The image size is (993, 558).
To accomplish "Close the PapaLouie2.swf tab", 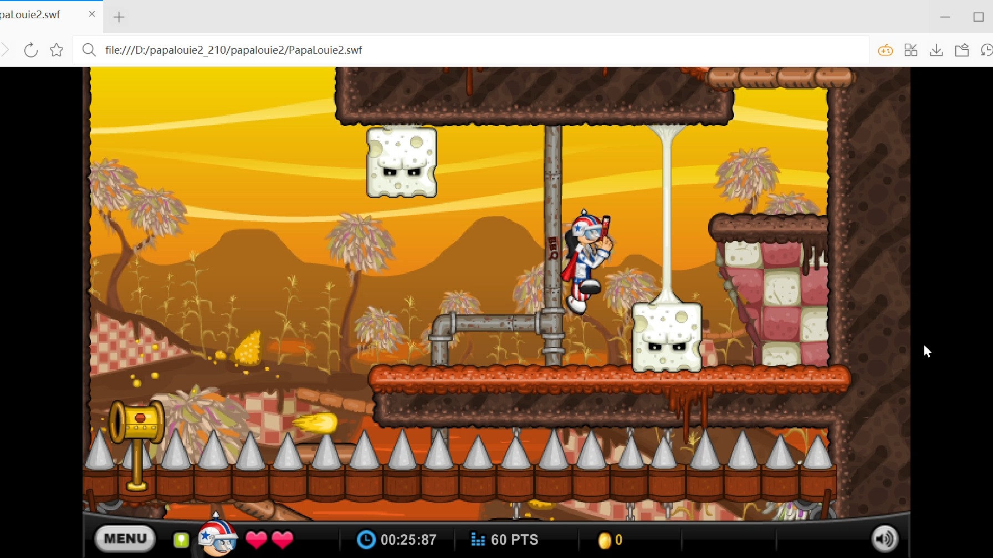I will [x=92, y=14].
